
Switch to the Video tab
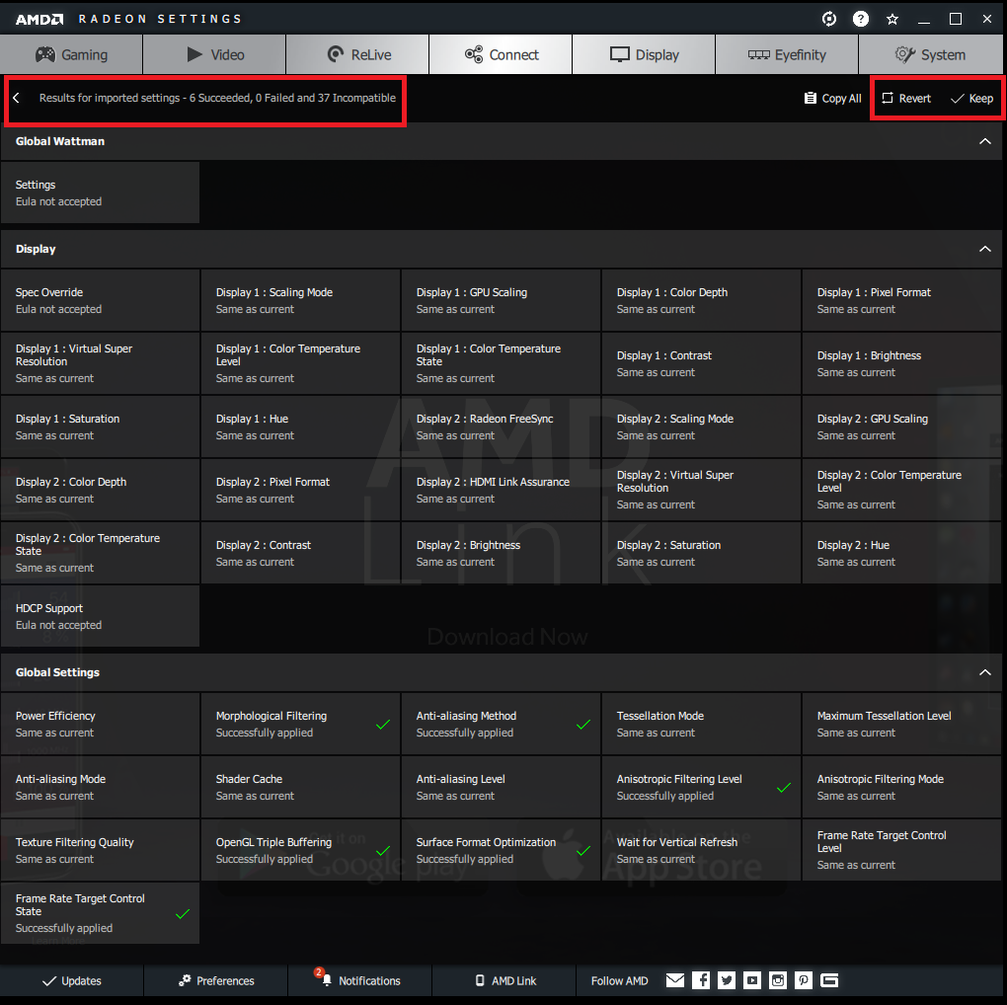(x=214, y=54)
